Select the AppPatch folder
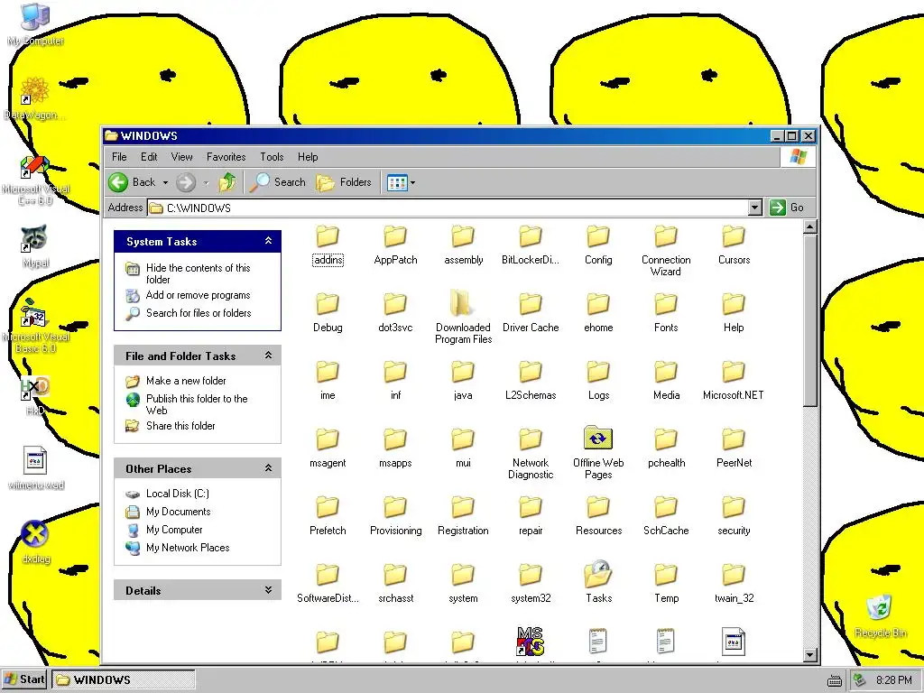Viewport: 924px width, 693px height. click(x=395, y=245)
